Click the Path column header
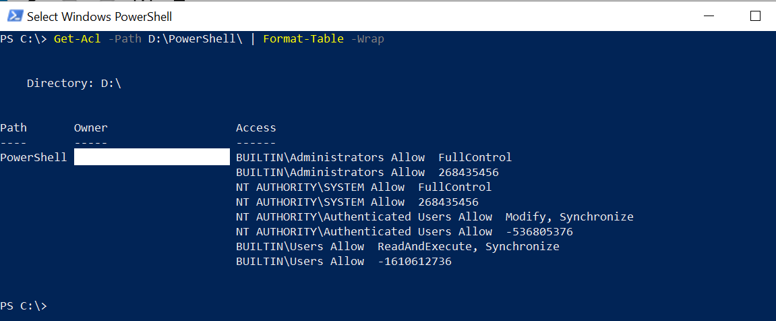This screenshot has width=776, height=321. click(x=13, y=128)
